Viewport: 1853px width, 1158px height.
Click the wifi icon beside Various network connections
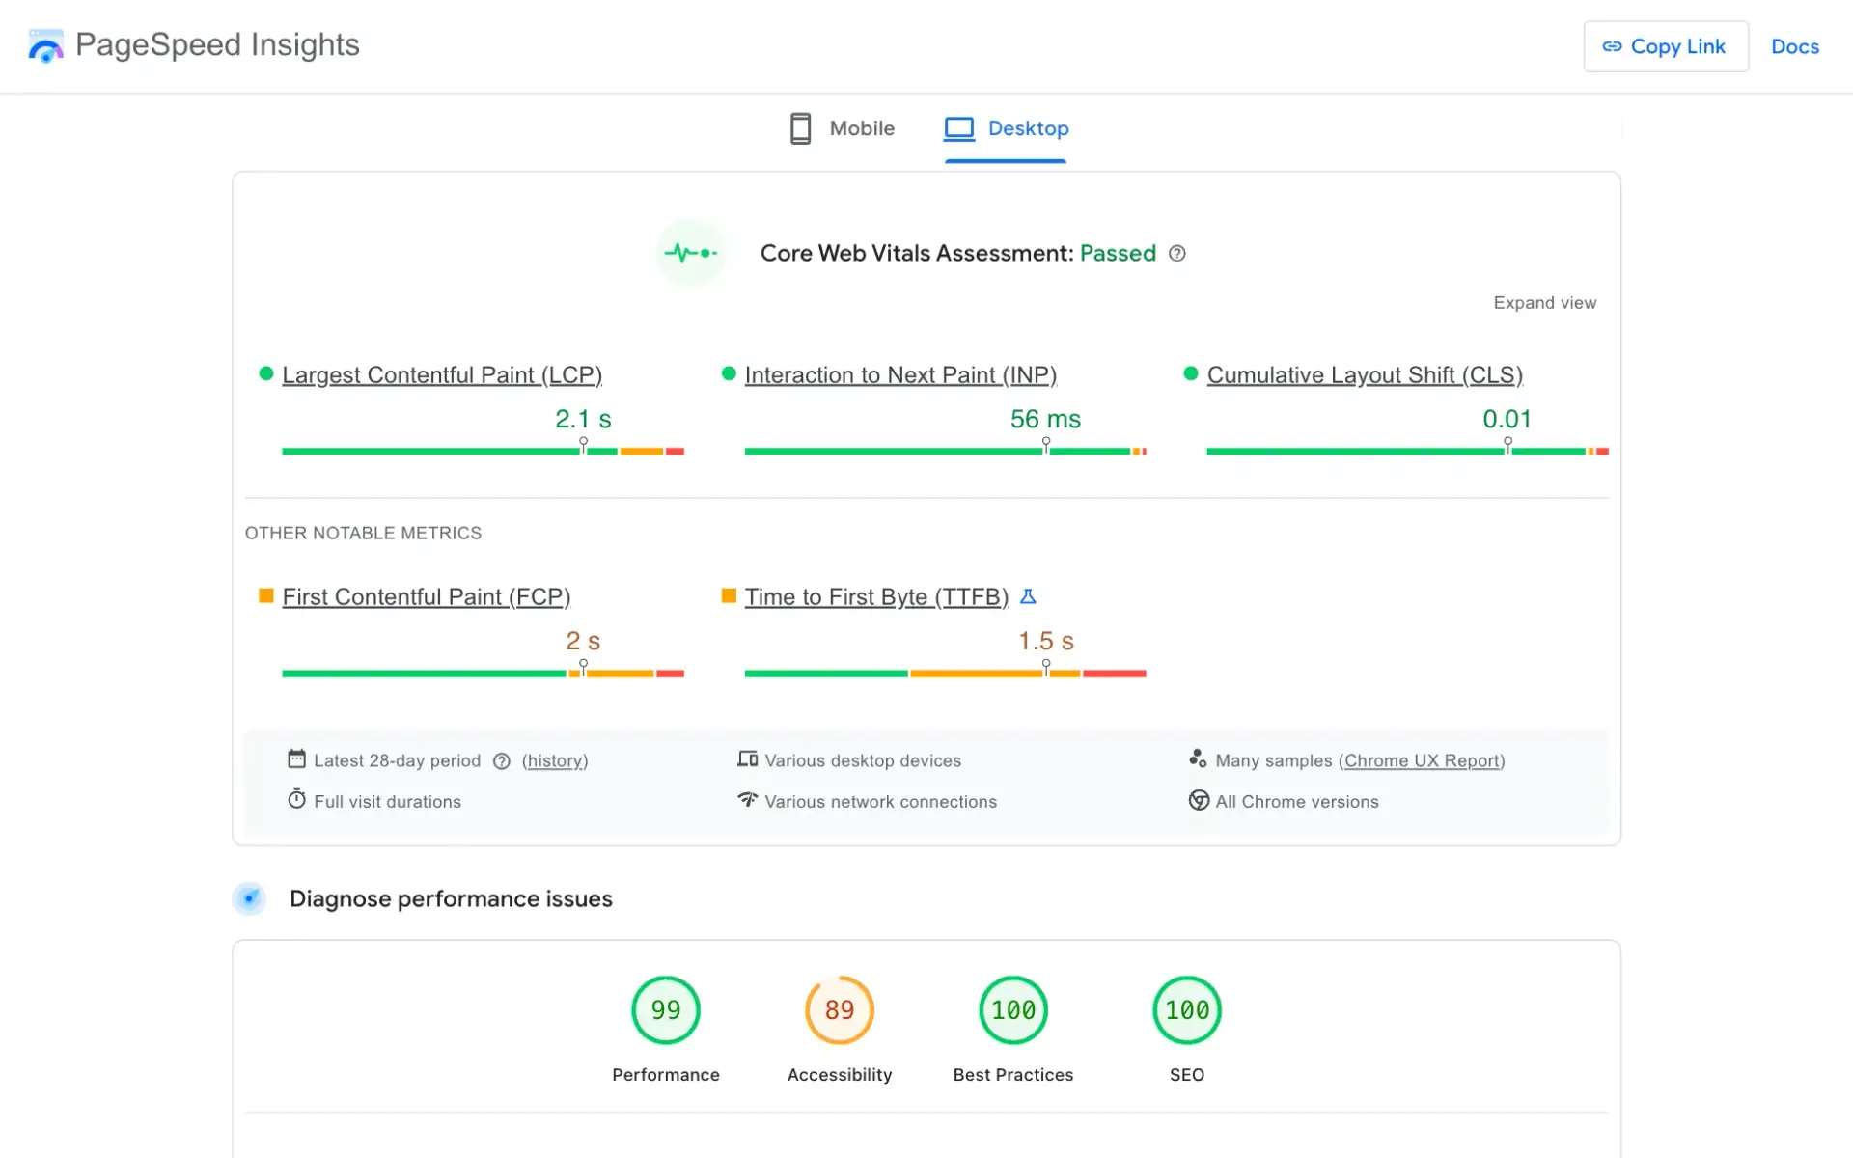(747, 800)
